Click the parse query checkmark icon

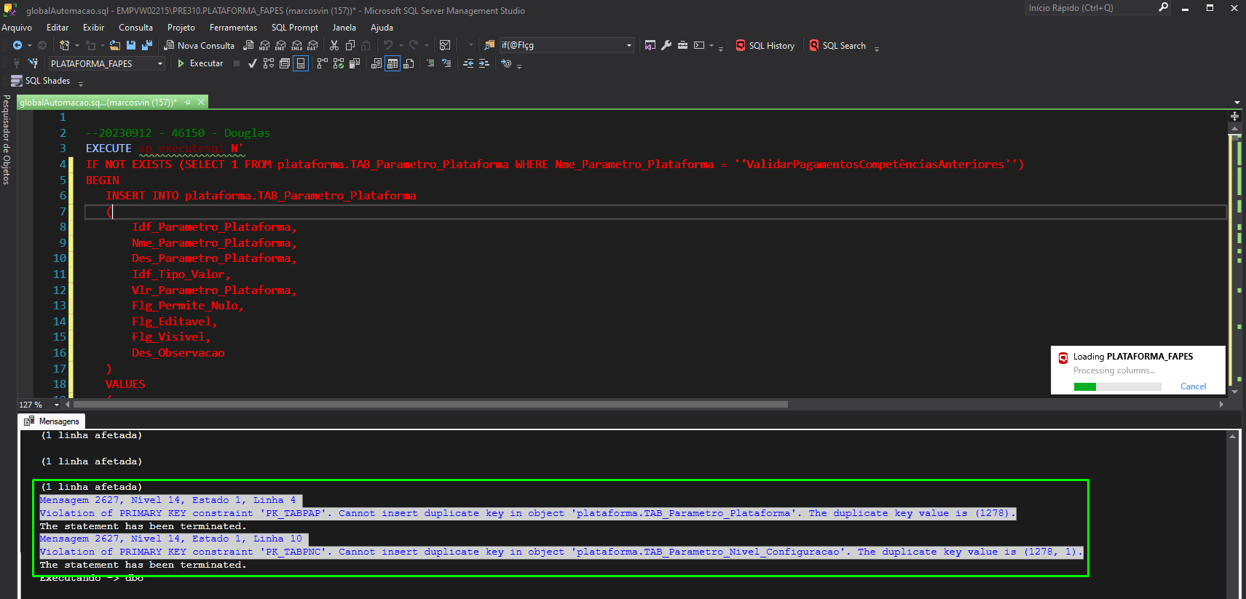click(252, 63)
